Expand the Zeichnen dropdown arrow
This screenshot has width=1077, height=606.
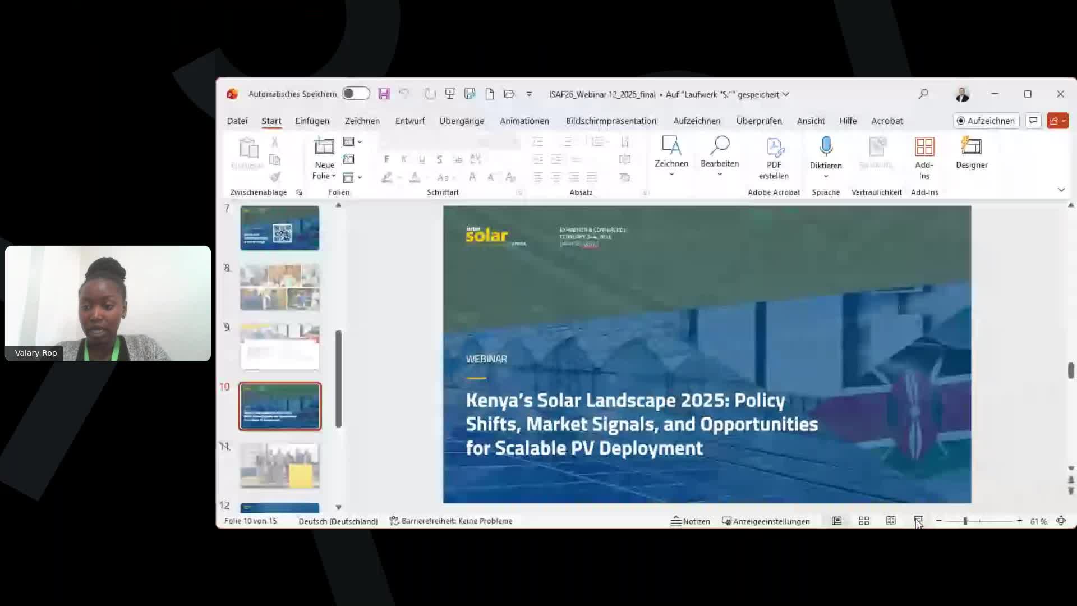(671, 175)
